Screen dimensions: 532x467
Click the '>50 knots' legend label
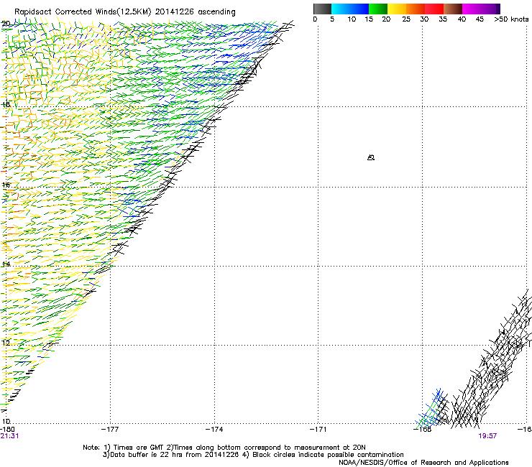[511, 19]
